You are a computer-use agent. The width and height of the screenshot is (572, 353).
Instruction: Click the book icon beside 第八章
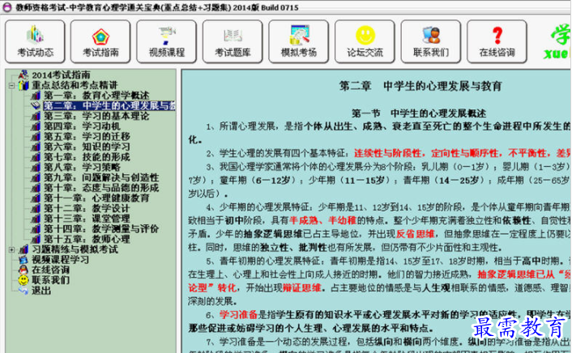(36, 167)
